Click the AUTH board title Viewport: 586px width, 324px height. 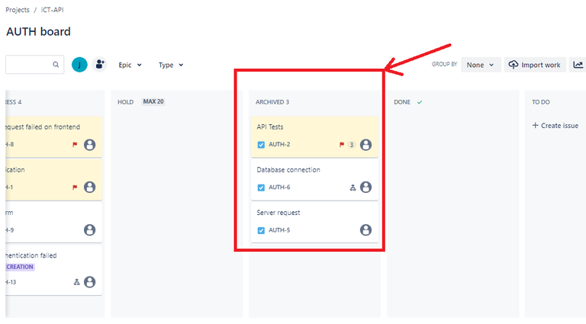click(38, 32)
